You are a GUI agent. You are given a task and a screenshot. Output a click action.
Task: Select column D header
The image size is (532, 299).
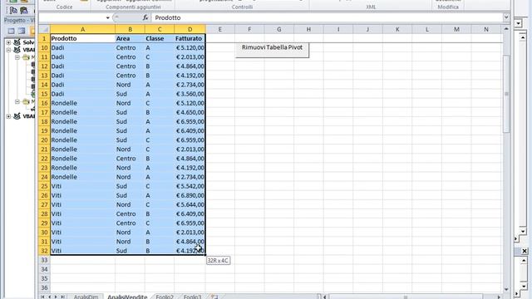(x=190, y=30)
